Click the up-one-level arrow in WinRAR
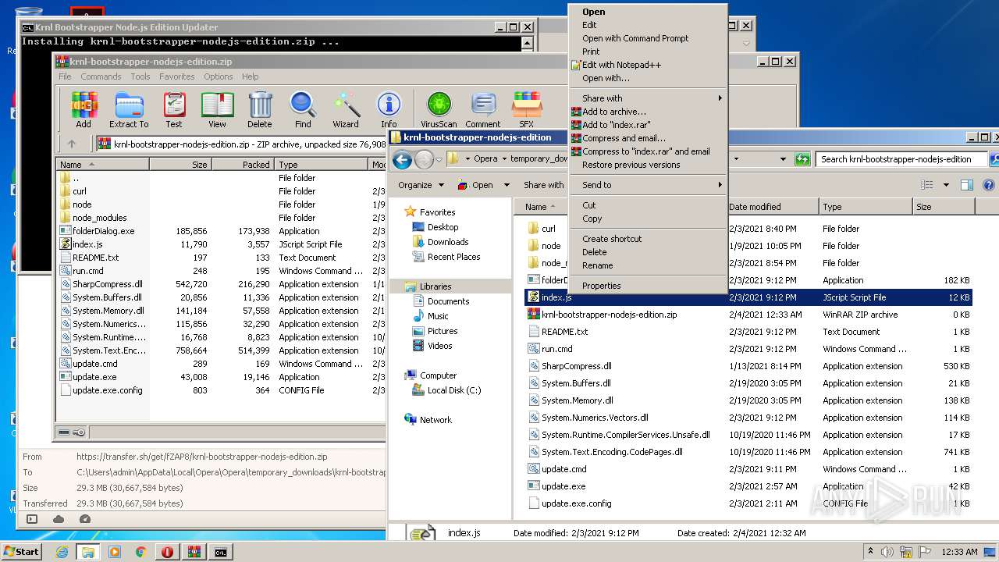This screenshot has width=999, height=562. (72, 144)
